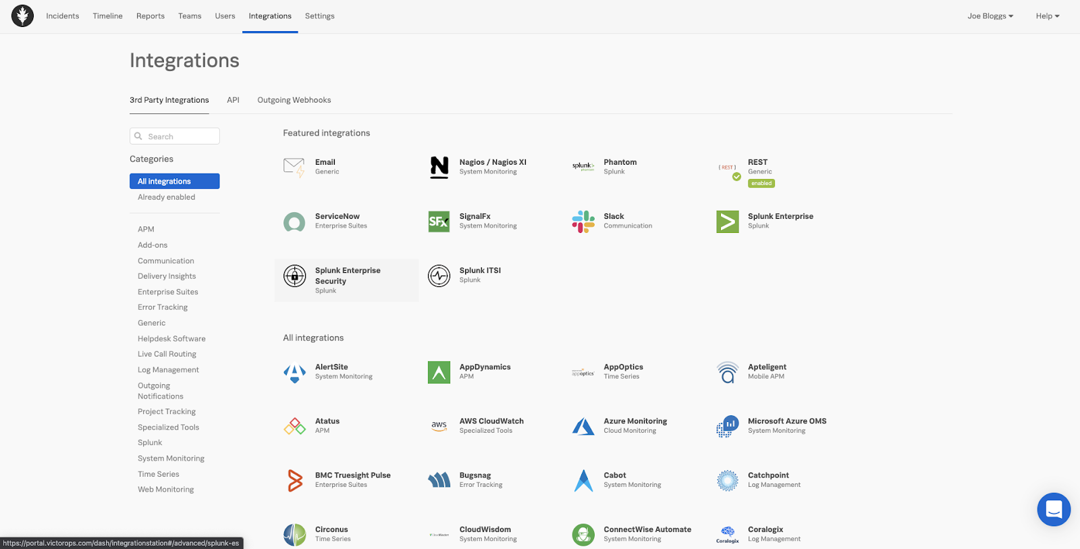Viewport: 1080px width, 549px height.
Task: Open the Cabot icon
Action: (x=583, y=480)
